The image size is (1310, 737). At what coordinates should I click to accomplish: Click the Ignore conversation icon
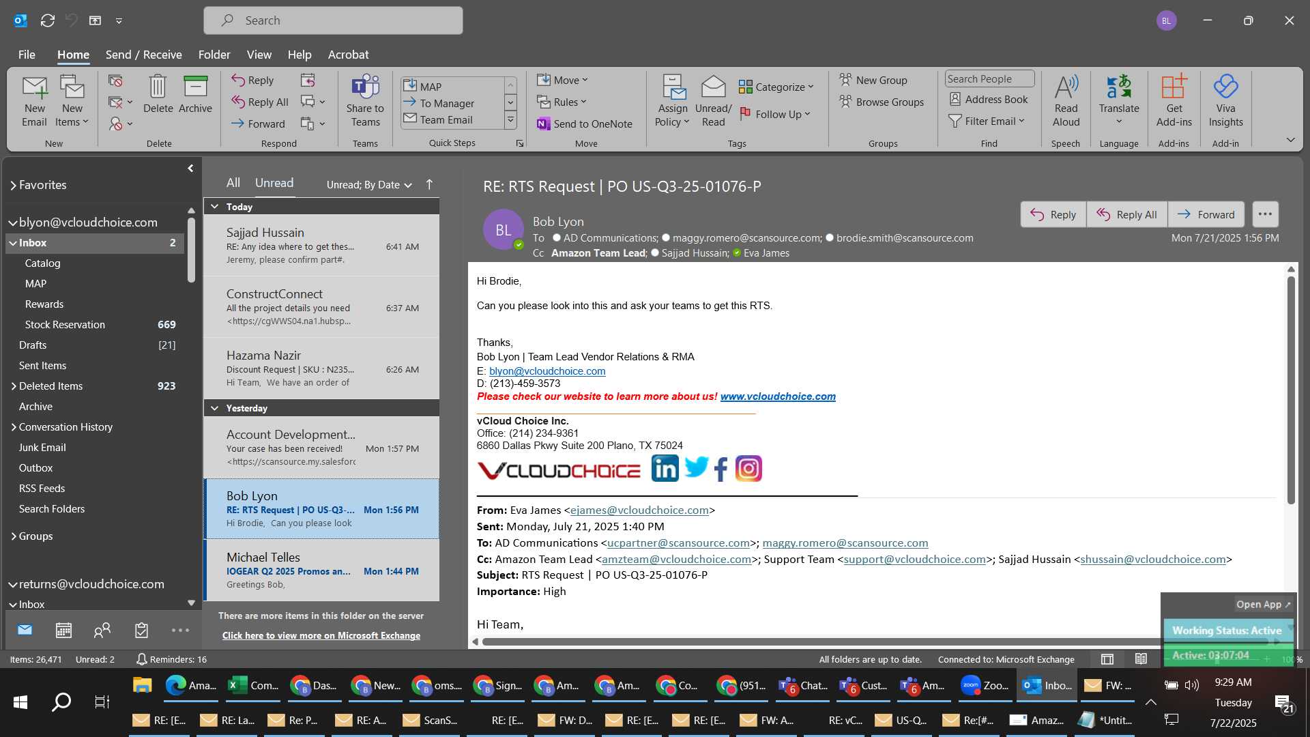point(115,81)
